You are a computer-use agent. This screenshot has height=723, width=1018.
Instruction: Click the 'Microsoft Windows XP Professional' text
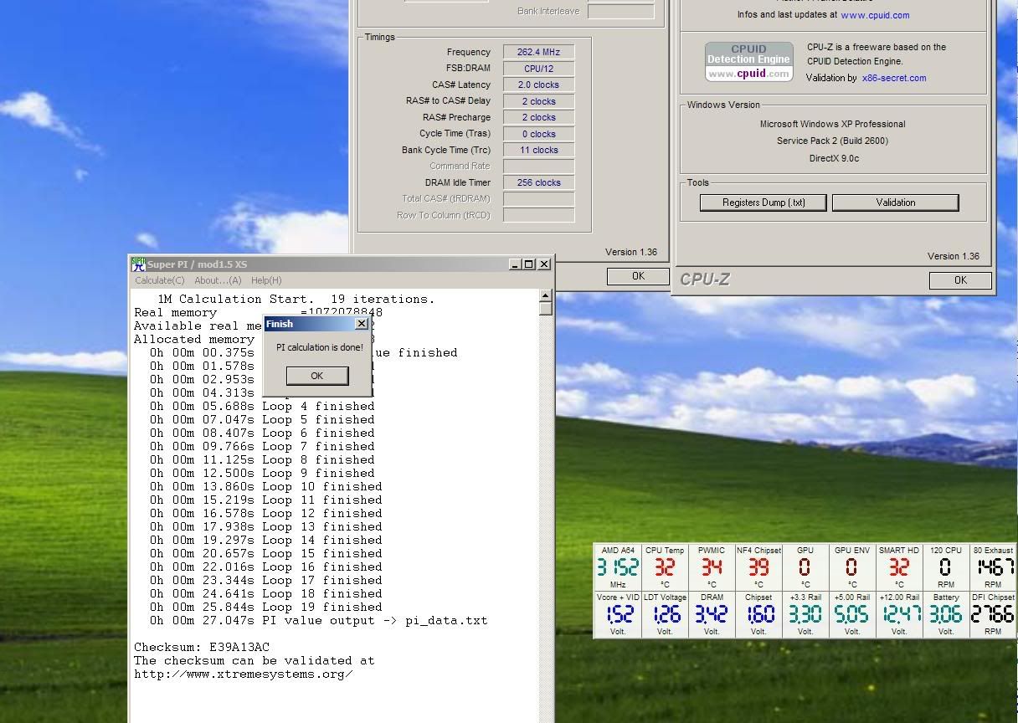point(832,124)
